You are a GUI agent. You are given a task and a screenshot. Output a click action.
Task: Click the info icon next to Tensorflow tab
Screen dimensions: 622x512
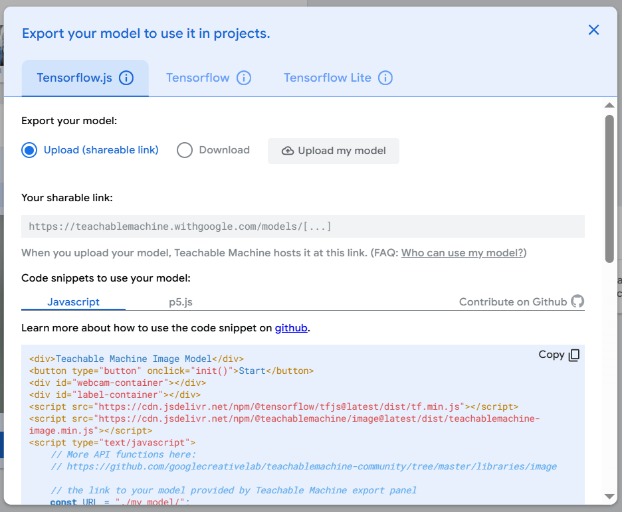[x=244, y=78]
